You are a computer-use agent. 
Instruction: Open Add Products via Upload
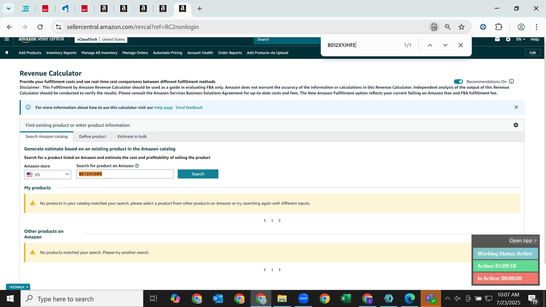267,53
